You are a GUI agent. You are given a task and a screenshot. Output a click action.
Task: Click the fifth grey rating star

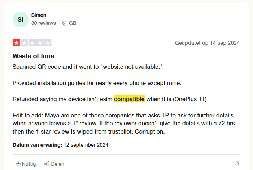(48, 43)
